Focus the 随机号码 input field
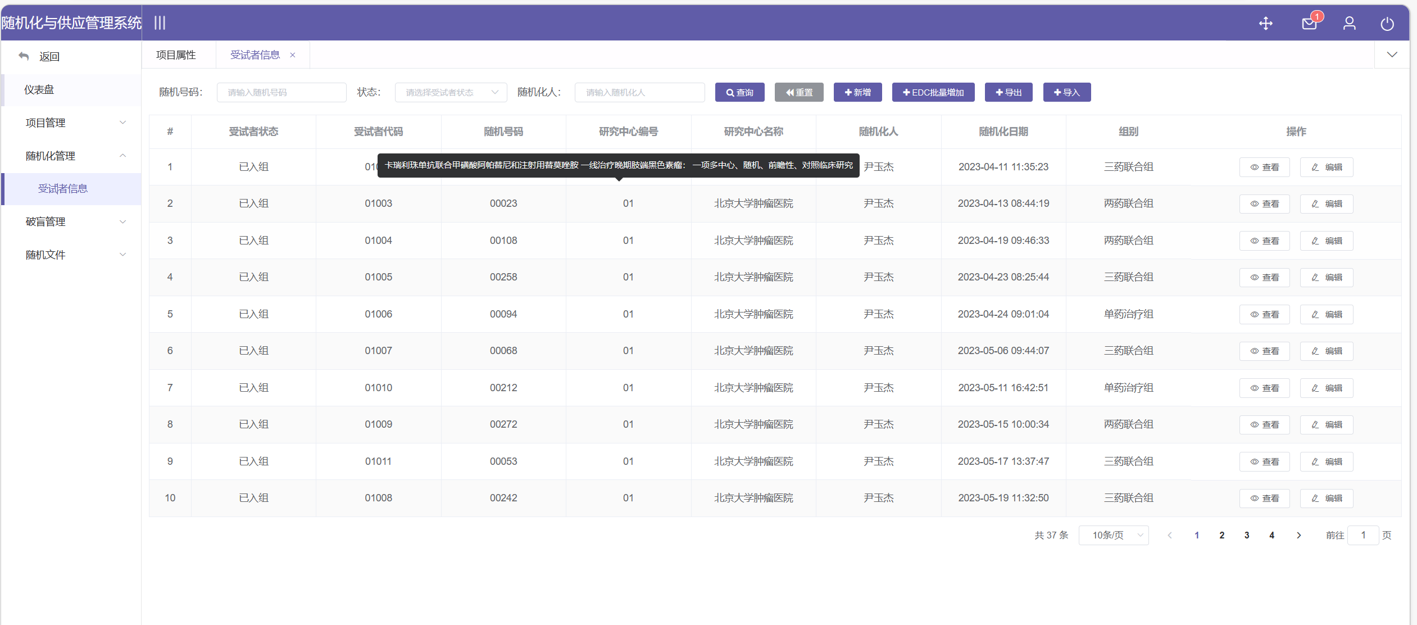Image resolution: width=1417 pixels, height=625 pixels. coord(281,92)
